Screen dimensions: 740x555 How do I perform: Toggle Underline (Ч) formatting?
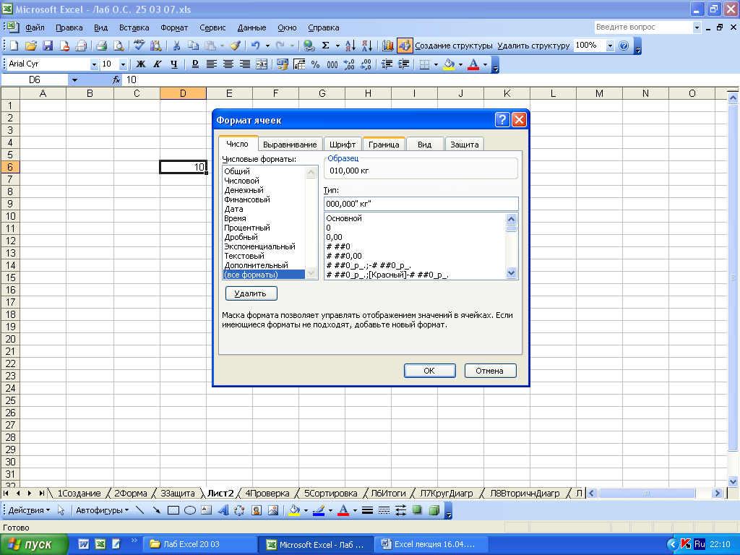point(174,64)
